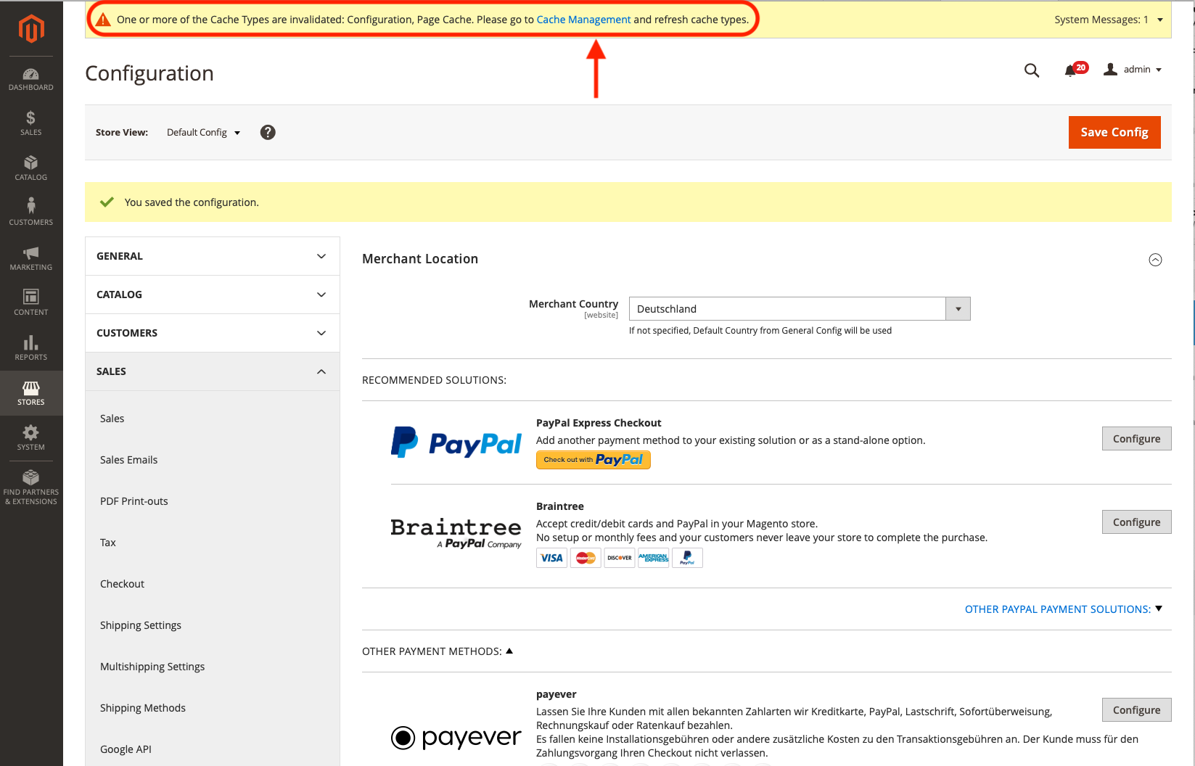Screen dimensions: 1195x766
Task: Collapse the Merchant Location section
Action: (x=1156, y=260)
